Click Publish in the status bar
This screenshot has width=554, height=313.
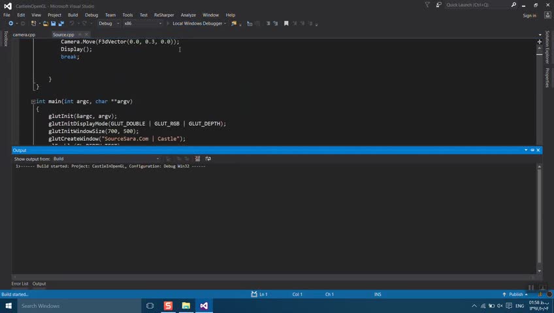(x=515, y=294)
